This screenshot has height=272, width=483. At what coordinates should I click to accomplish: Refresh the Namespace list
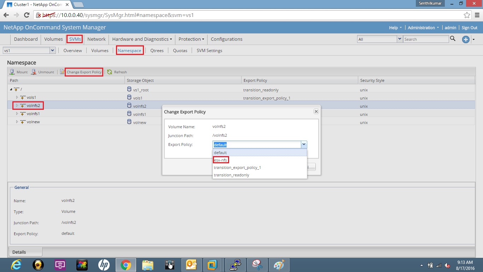tap(117, 72)
